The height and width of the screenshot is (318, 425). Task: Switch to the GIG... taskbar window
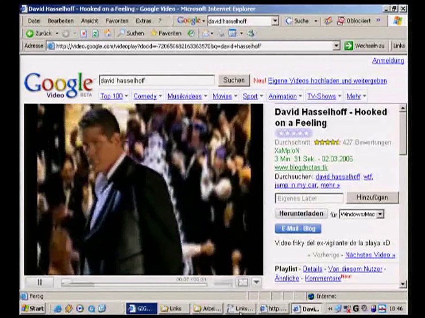click(142, 309)
